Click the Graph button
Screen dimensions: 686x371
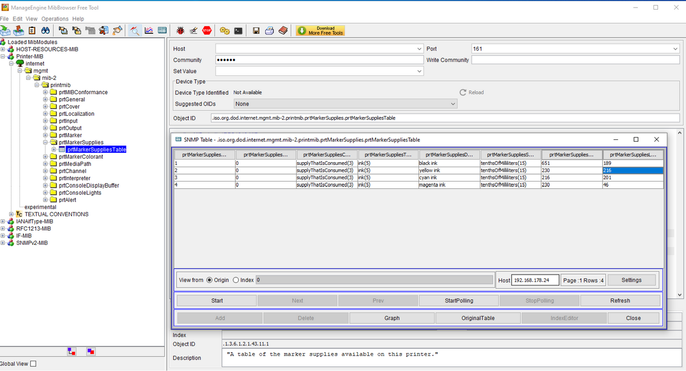click(x=392, y=318)
